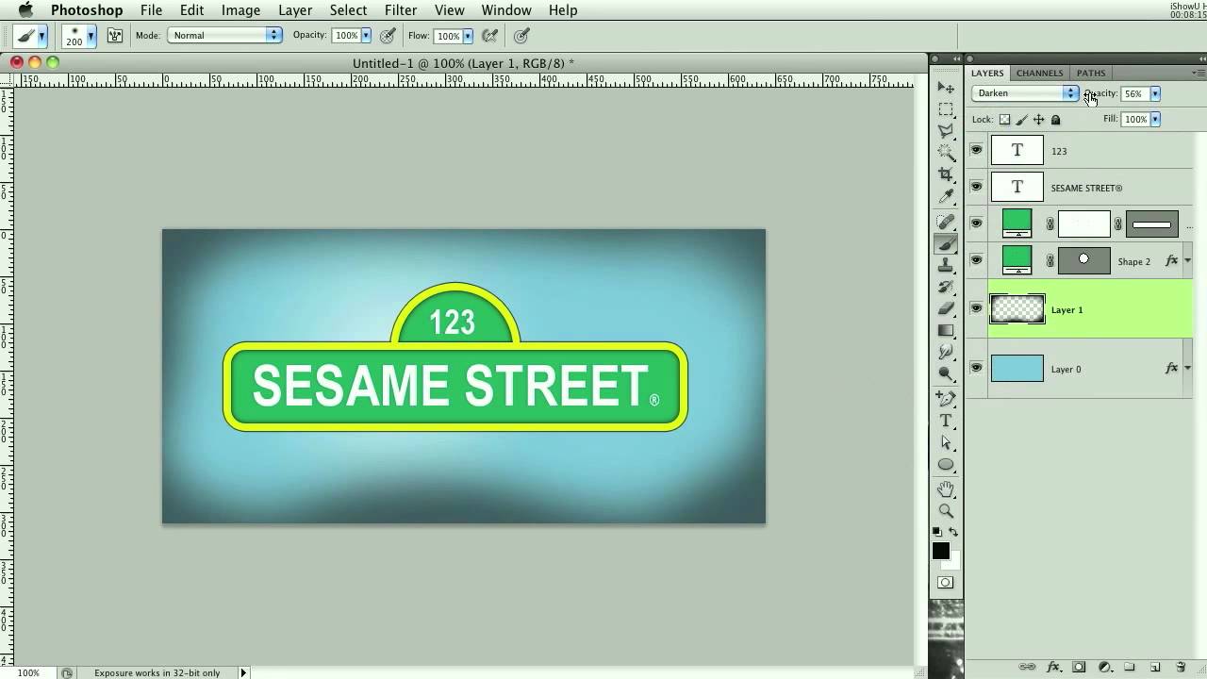Select the Type tool
Image resolution: width=1207 pixels, height=679 pixels.
click(946, 421)
